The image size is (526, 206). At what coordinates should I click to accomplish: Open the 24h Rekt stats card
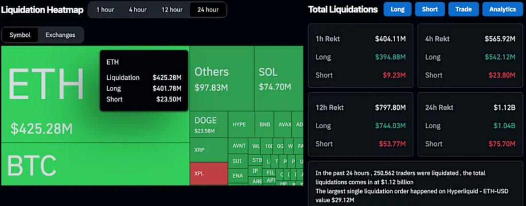pyautogui.click(x=470, y=124)
